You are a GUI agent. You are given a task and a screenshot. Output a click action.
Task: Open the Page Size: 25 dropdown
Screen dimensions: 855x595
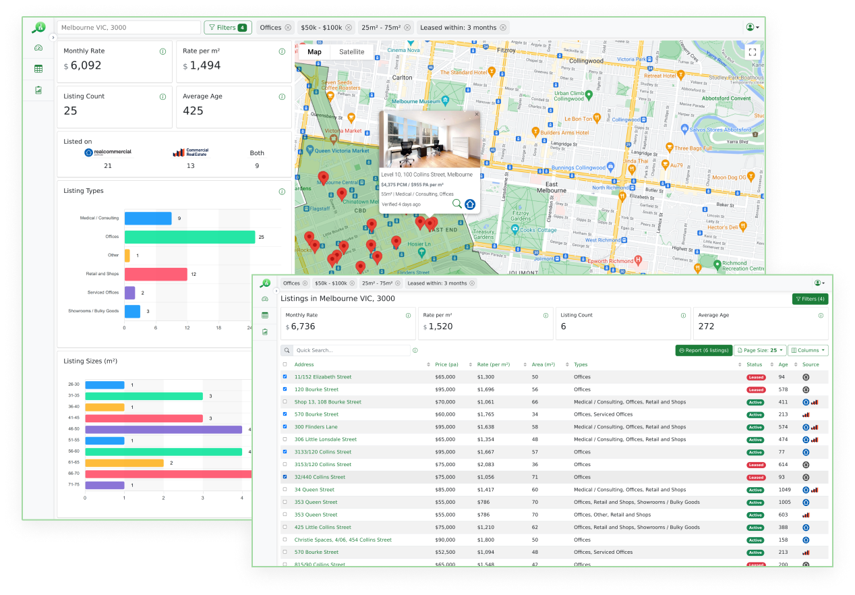tap(760, 350)
